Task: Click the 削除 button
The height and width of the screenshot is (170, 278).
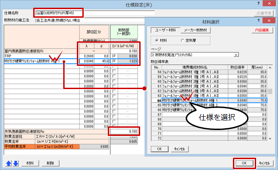Action: click(51, 163)
